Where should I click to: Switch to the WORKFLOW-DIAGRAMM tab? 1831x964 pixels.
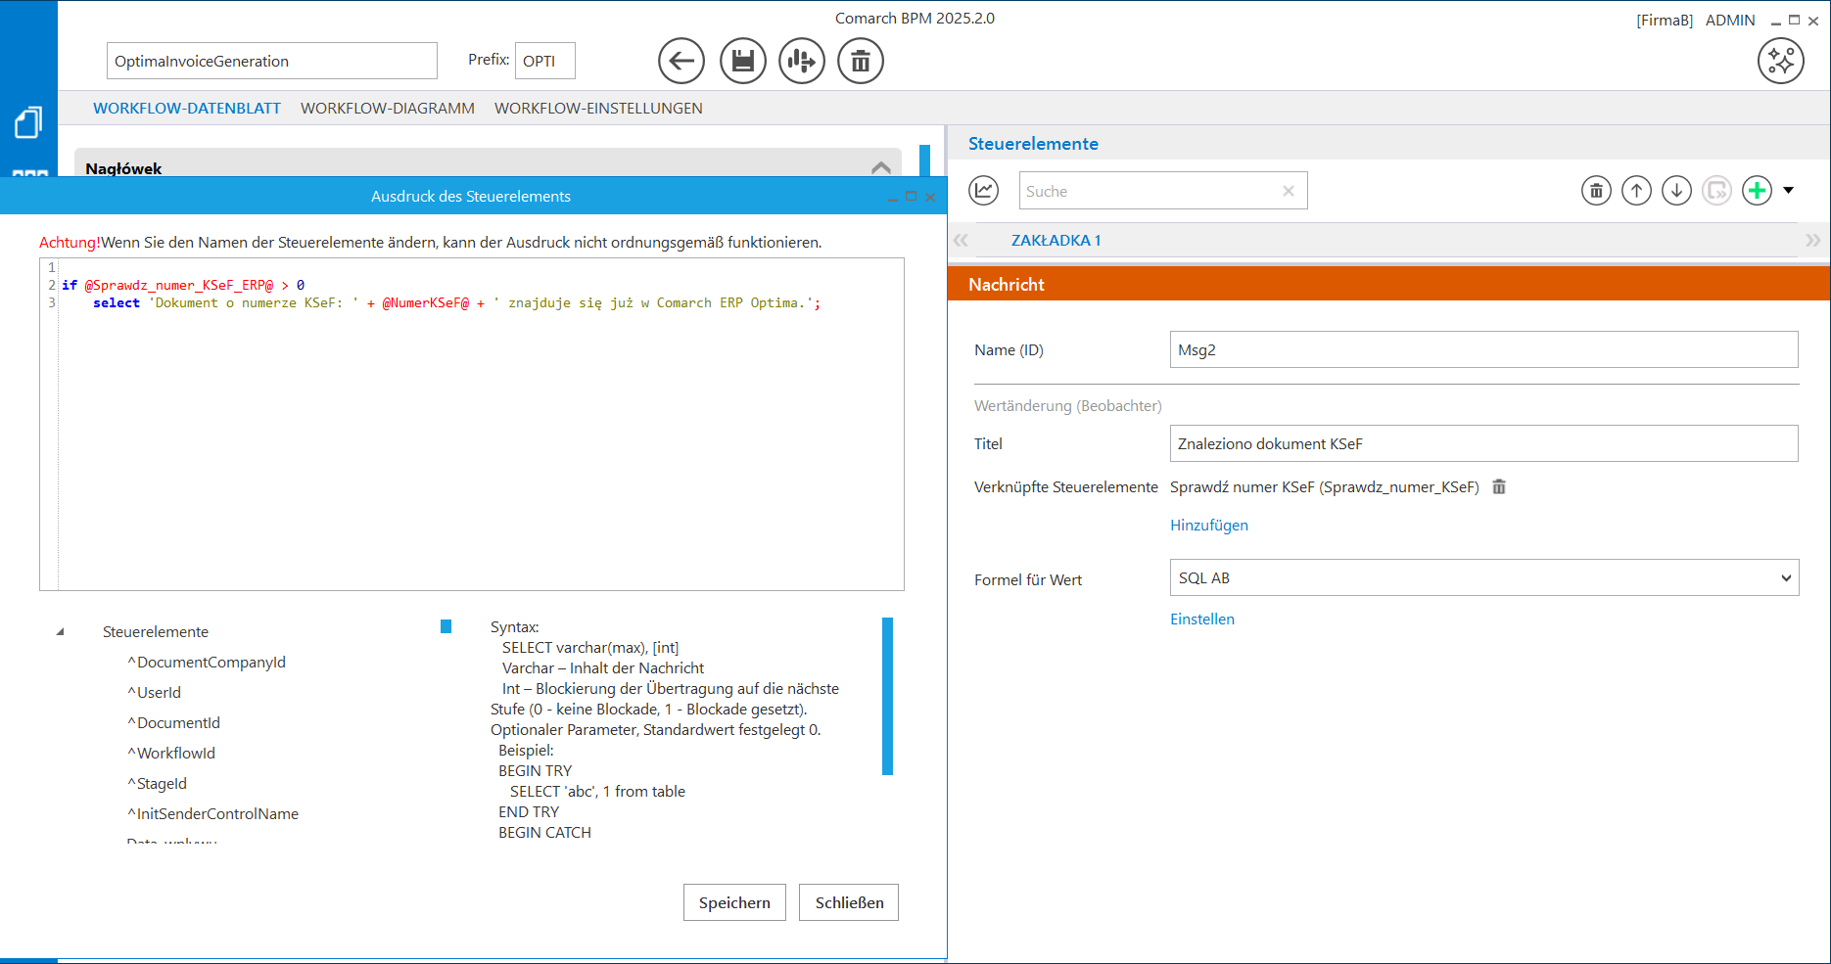coord(388,108)
